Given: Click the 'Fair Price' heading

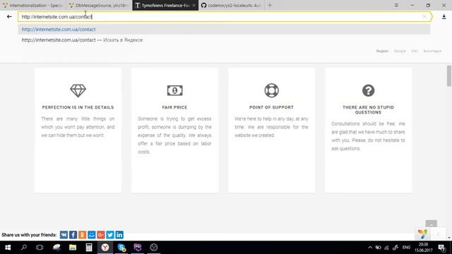Looking at the screenshot, I should coord(174,107).
